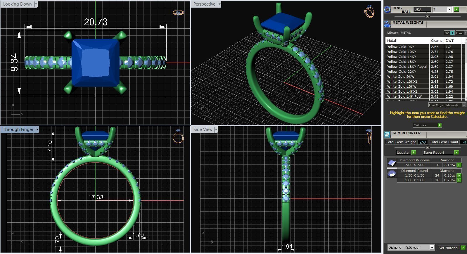
Task: Open the Looking Down viewport dropdown
Action: click(36, 4)
